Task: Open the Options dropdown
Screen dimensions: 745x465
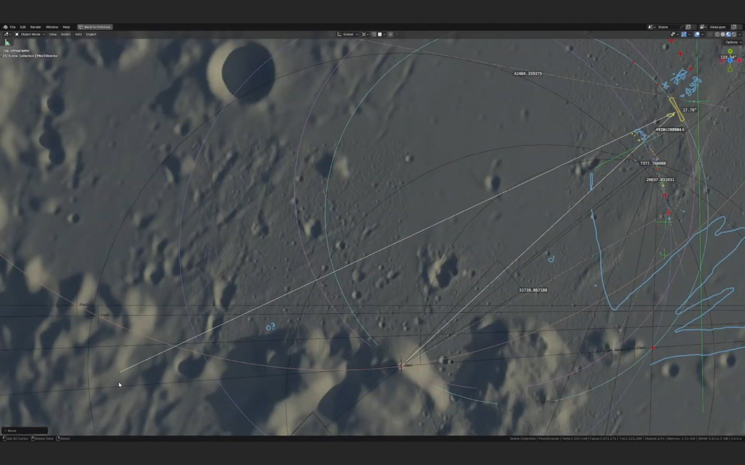Action: tap(733, 42)
